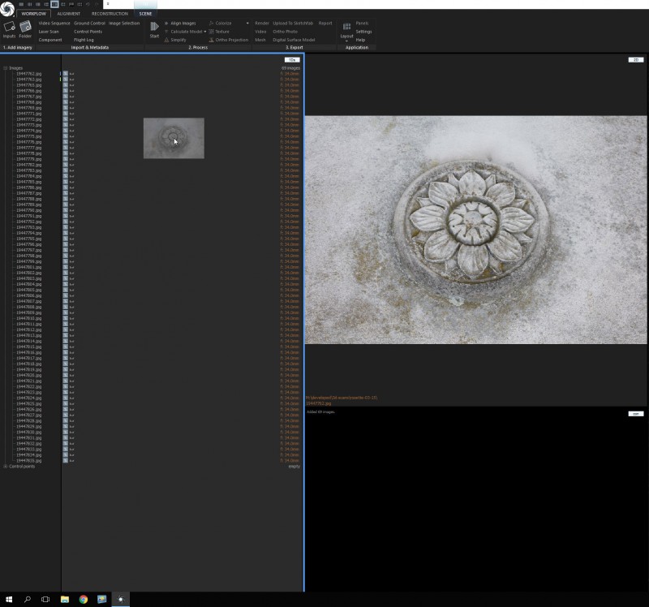649x607 pixels.
Task: Open the RealityCapture application menu logo
Action: 7,9
